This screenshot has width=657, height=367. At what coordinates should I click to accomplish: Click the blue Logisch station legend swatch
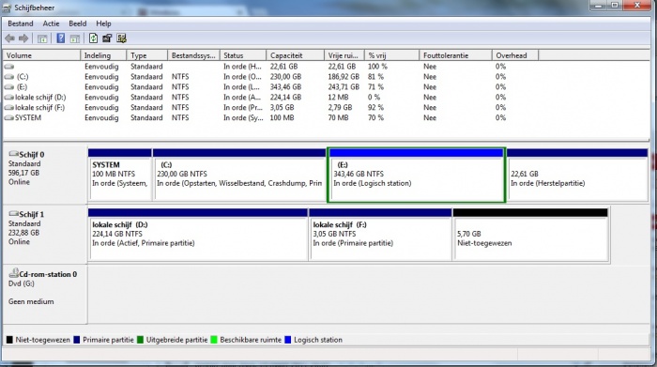pyautogui.click(x=288, y=340)
